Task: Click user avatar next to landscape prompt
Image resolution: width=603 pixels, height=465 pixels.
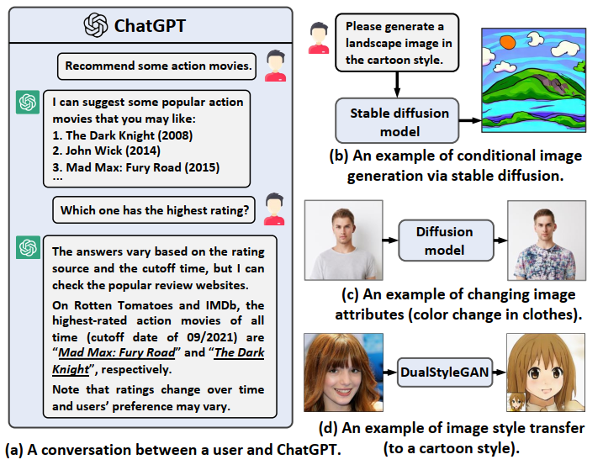Action: coord(319,38)
